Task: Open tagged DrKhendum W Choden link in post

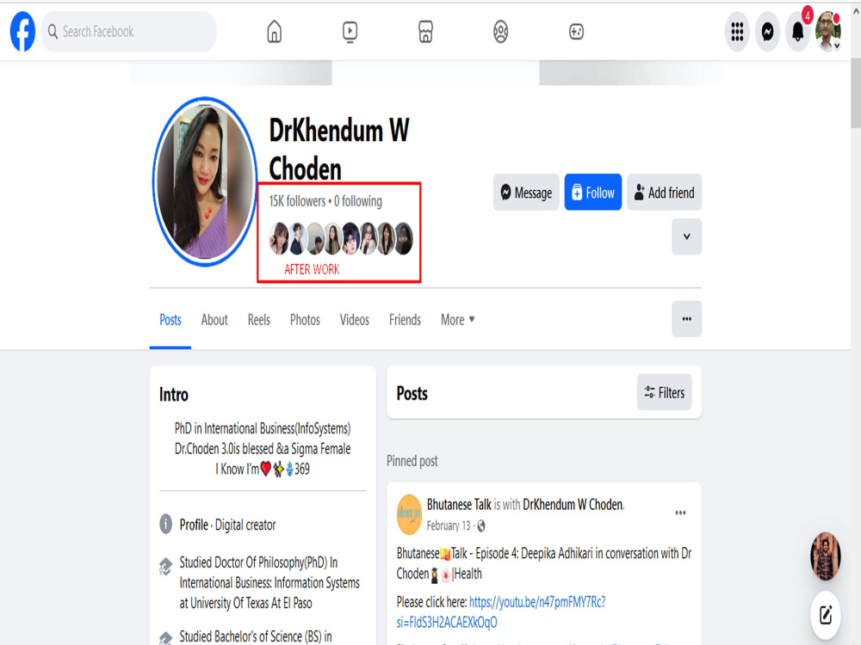Action: tap(573, 505)
